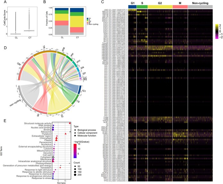
Task: Click the BUB1 gene row label
Action: coord(115,122)
